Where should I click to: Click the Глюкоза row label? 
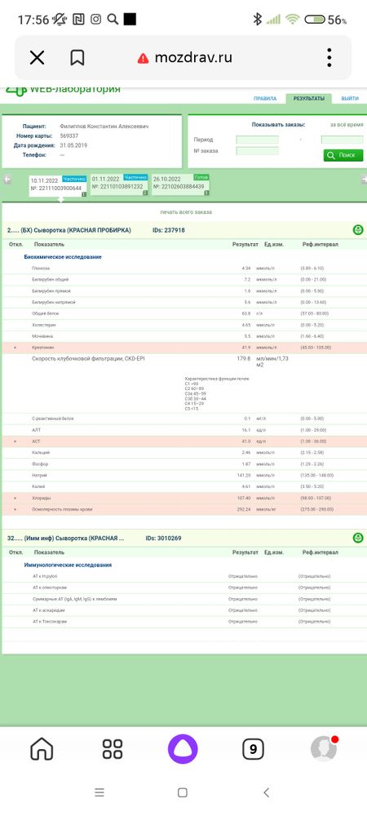coord(41,268)
